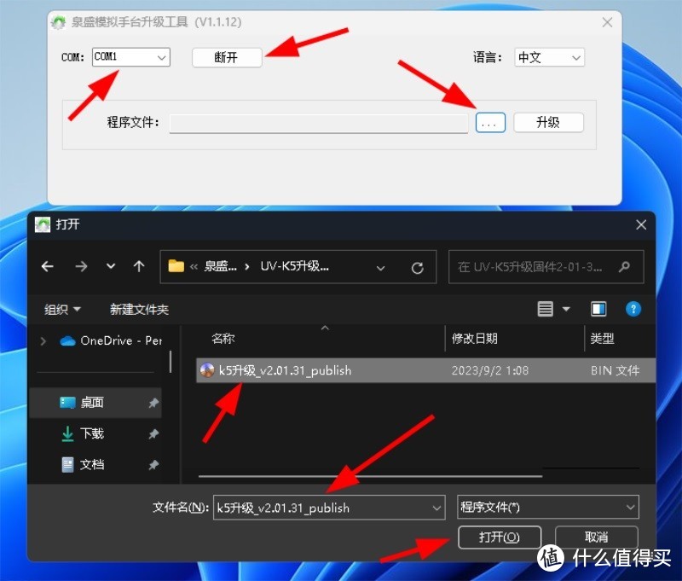Click the back arrow in file dialog
The height and width of the screenshot is (581, 682).
tap(48, 266)
